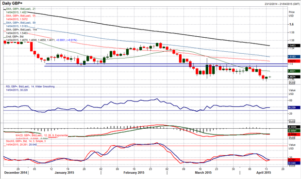Click the 14/04/2015, 20.261 stochastic value
The height and width of the screenshot is (179, 301).
coord(17,145)
